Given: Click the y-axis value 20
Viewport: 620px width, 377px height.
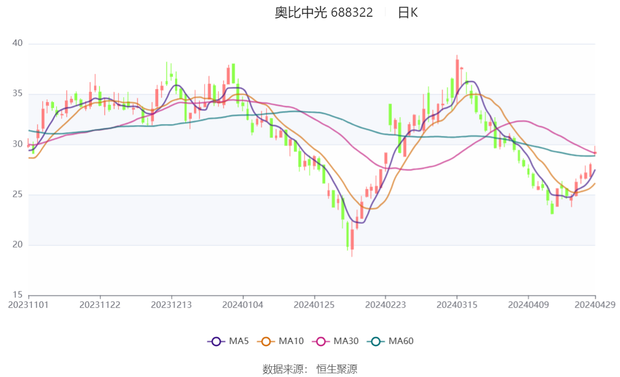Looking at the screenshot, I should tap(17, 244).
